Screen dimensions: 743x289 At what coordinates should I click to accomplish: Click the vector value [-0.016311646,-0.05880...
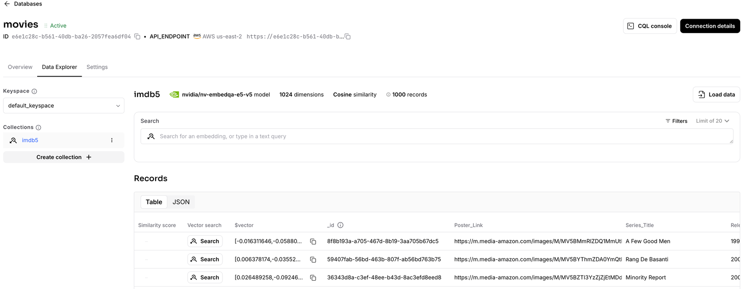pyautogui.click(x=268, y=241)
